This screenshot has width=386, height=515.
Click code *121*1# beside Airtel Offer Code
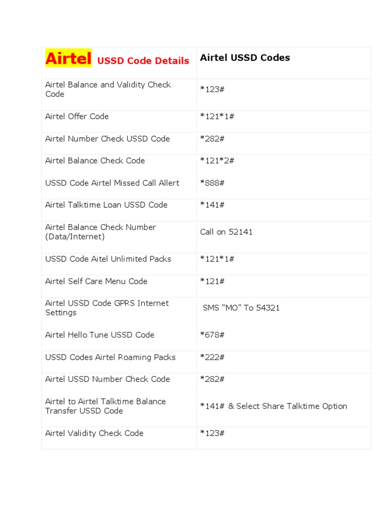coord(217,117)
